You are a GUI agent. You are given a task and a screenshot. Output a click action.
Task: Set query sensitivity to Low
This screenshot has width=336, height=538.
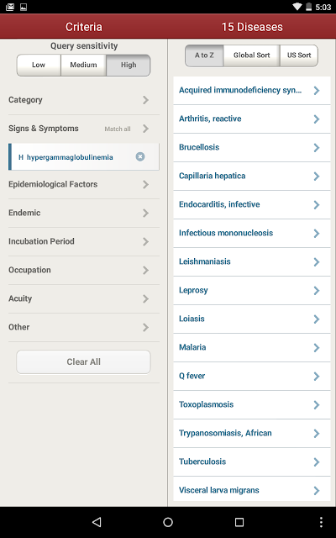[39, 65]
